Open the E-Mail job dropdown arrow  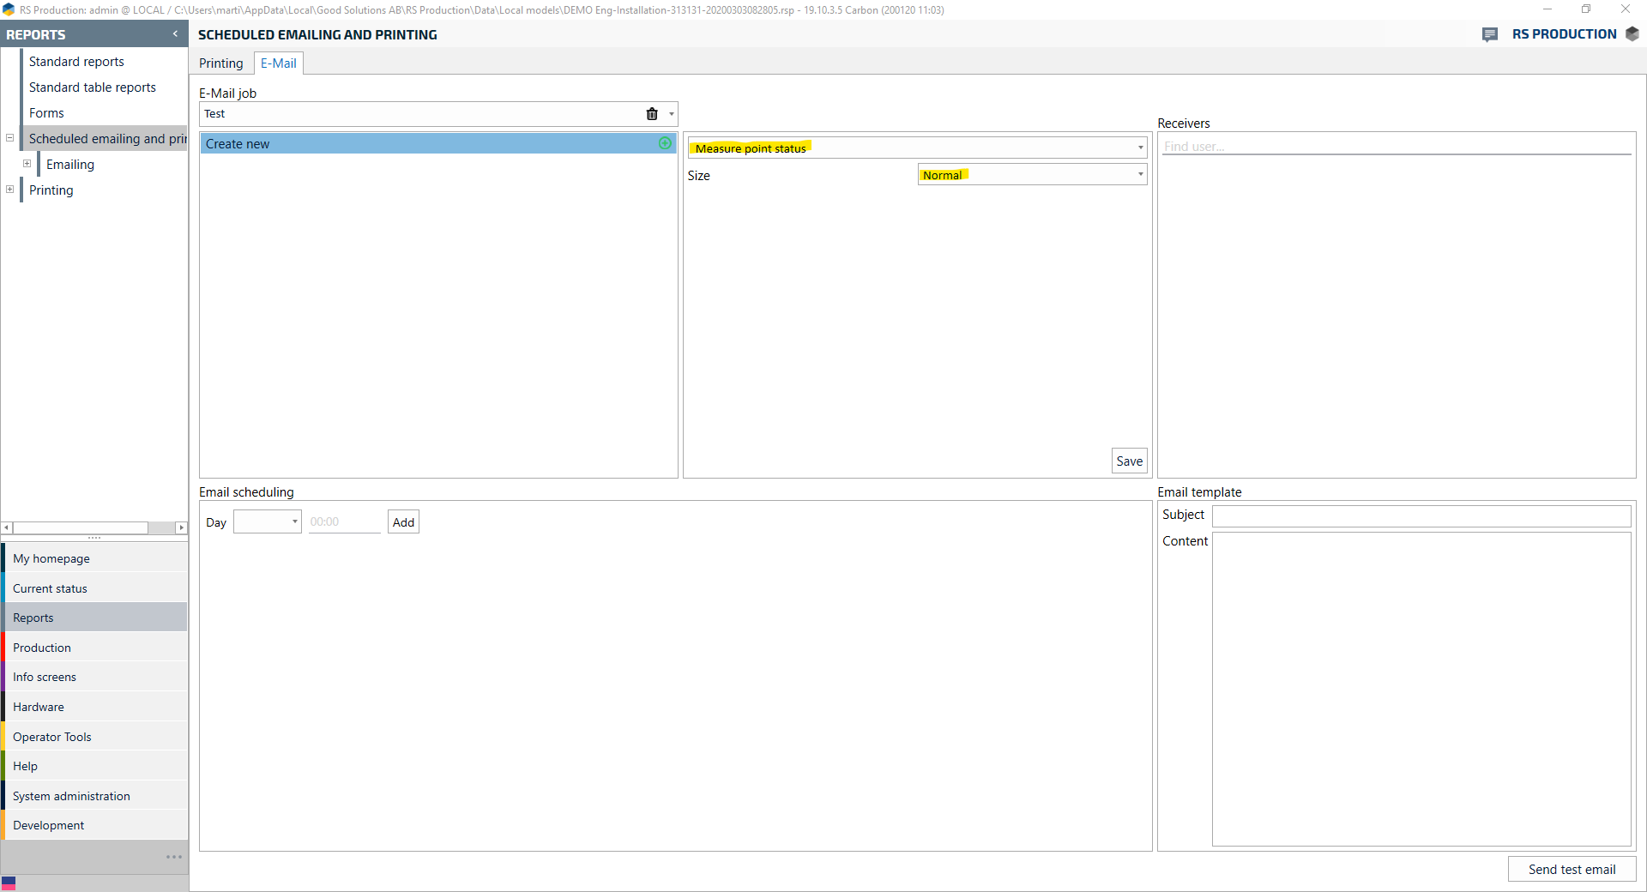(672, 114)
